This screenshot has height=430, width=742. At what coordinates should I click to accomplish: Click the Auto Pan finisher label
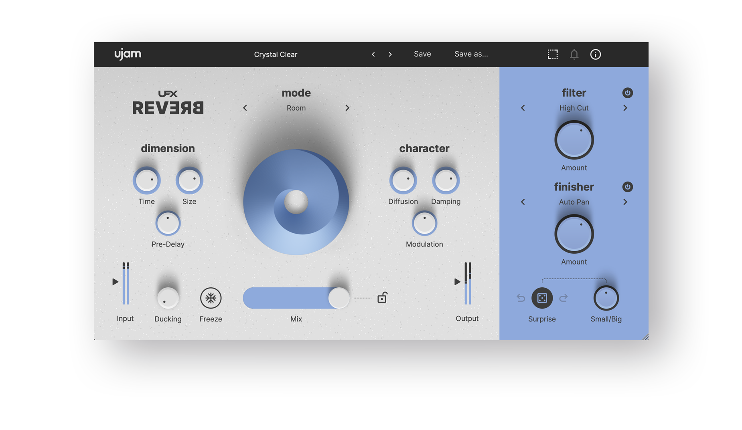click(574, 202)
